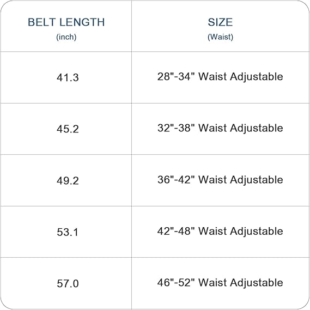Click the BELT LENGTH column header
This screenshot has width=310, height=310.
(x=66, y=22)
